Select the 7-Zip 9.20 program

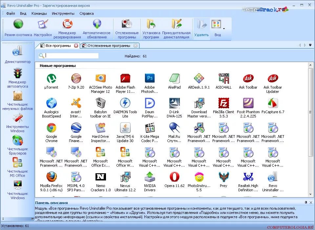point(76,81)
